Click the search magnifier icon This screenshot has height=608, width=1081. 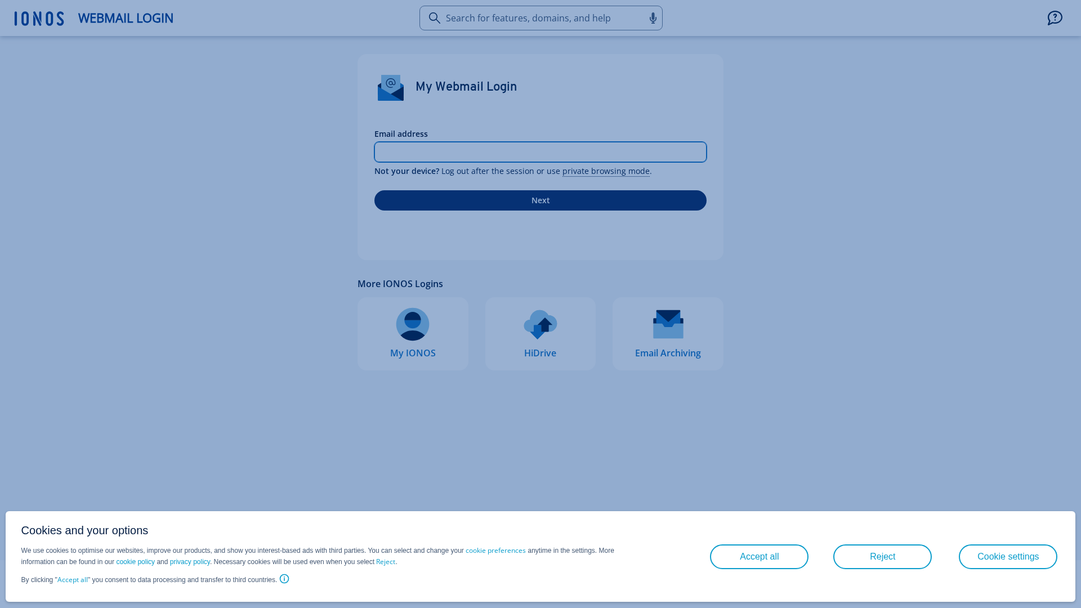pos(434,18)
